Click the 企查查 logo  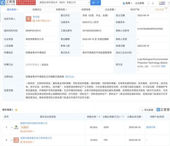tap(8, 3)
